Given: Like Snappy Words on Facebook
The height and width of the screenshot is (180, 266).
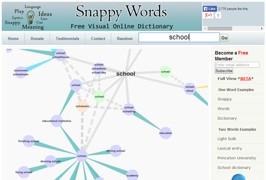Looking at the screenshot, I should [x=210, y=8].
